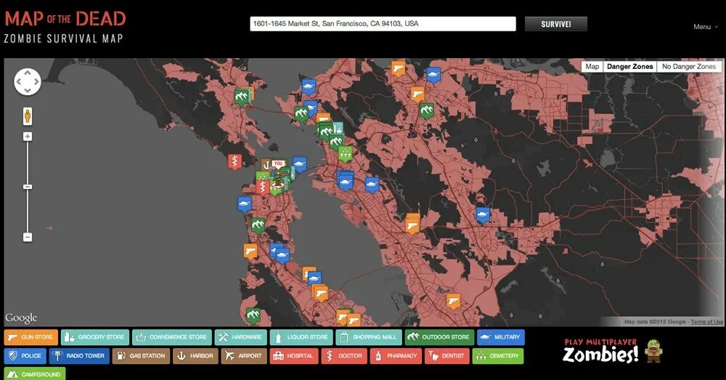This screenshot has width=726, height=380.
Task: Toggle the Dentist filter button
Action: click(446, 356)
